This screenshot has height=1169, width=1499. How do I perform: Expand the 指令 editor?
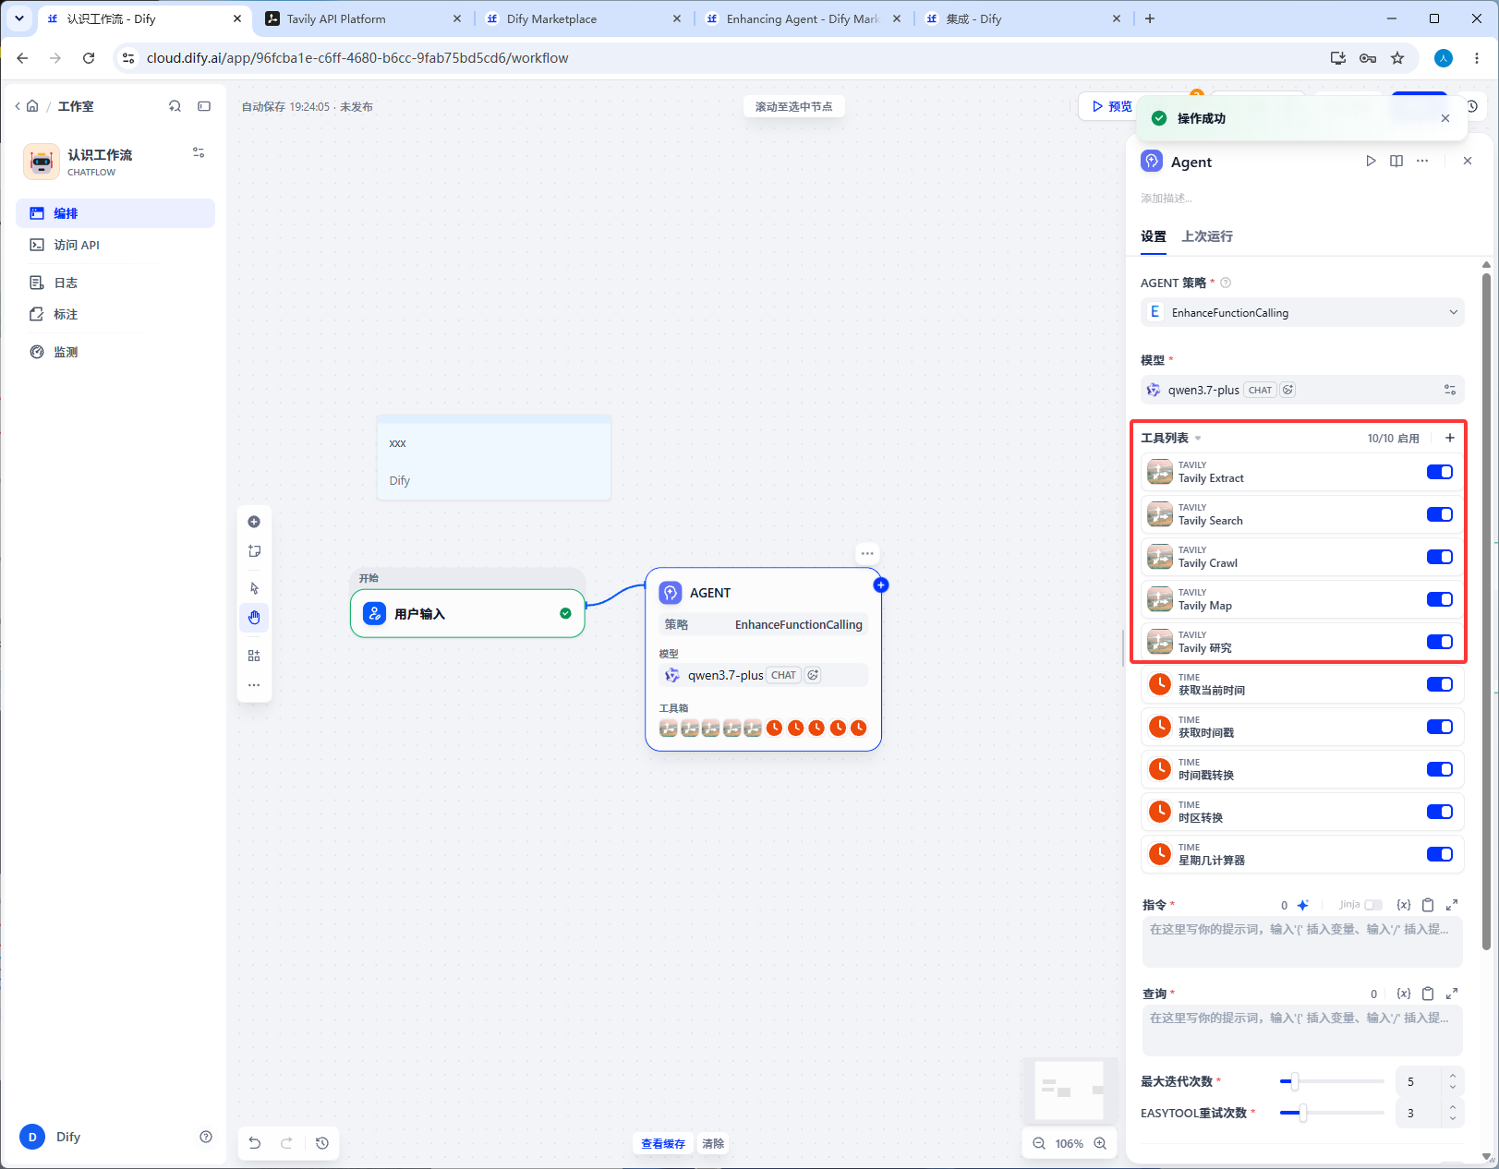tap(1452, 905)
